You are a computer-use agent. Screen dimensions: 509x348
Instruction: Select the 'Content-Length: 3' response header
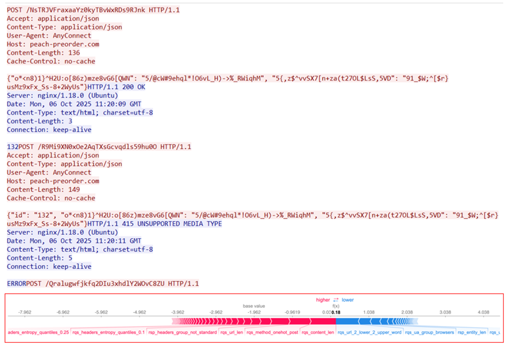40,121
